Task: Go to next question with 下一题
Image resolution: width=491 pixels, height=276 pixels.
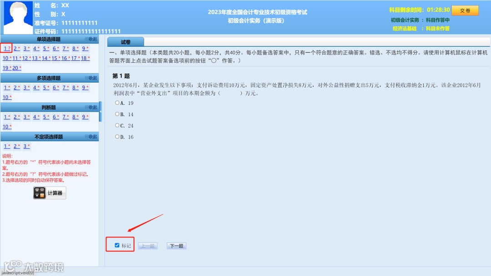Action: coord(176,246)
